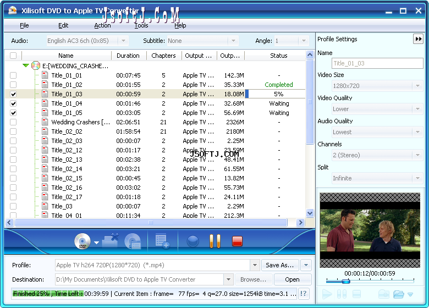Collapse the E:[WEDDING_CRASHE… tree node
This screenshot has height=308, width=429.
(26, 65)
